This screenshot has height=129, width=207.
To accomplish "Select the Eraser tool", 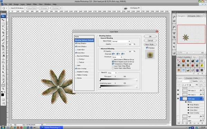I will coord(3,52).
